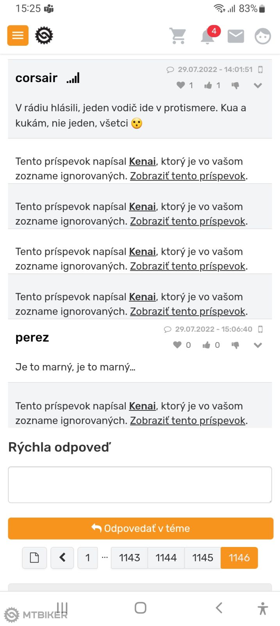Open the user profile avatar

pos(263,36)
